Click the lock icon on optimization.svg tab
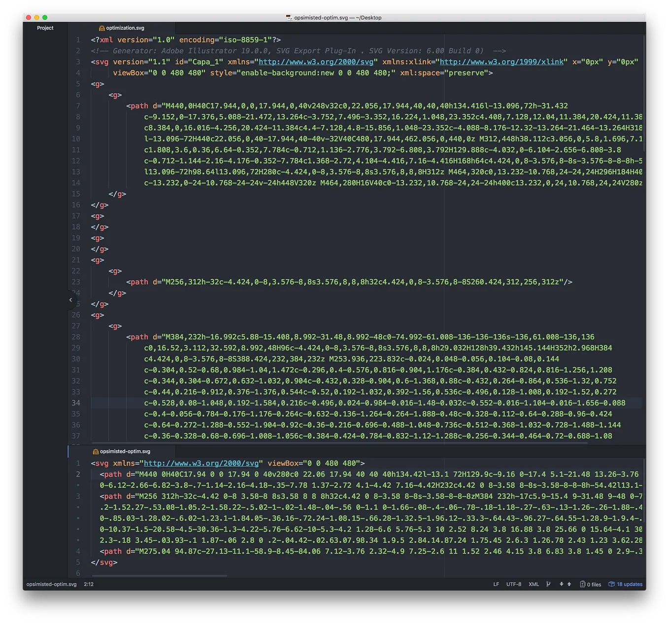 100,28
